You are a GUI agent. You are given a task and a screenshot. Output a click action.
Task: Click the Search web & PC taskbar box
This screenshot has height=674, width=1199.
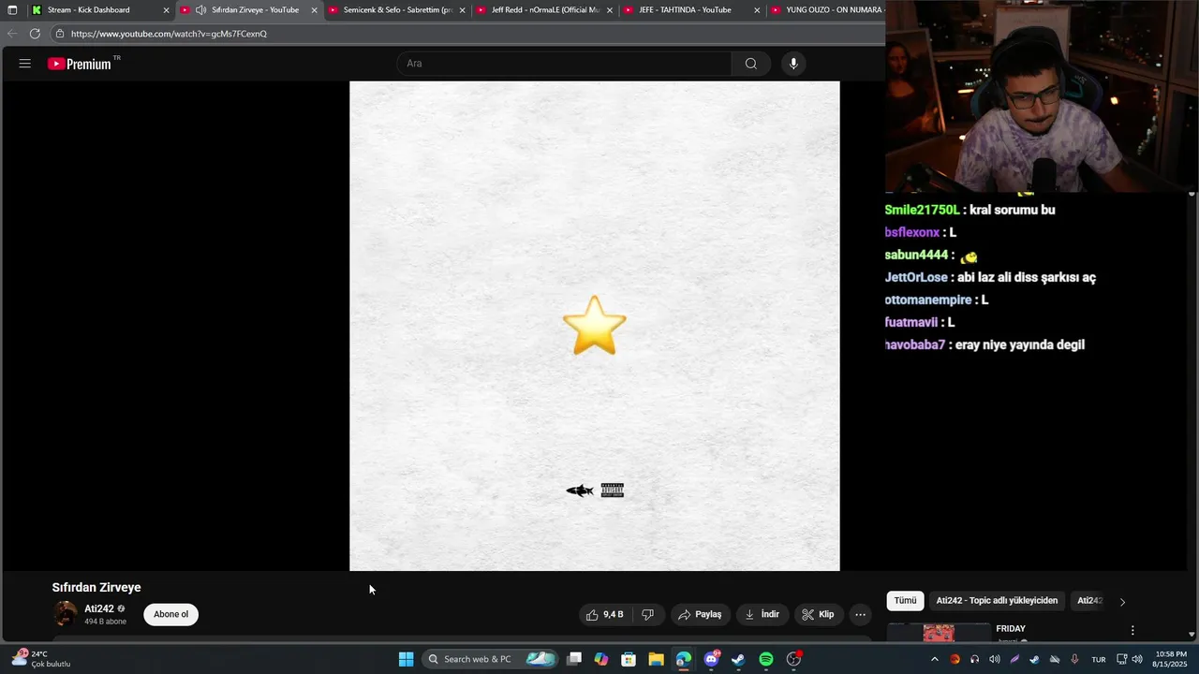coord(490,659)
